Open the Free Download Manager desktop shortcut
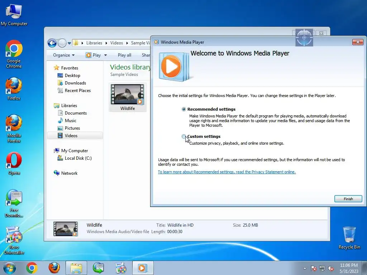 point(14,203)
